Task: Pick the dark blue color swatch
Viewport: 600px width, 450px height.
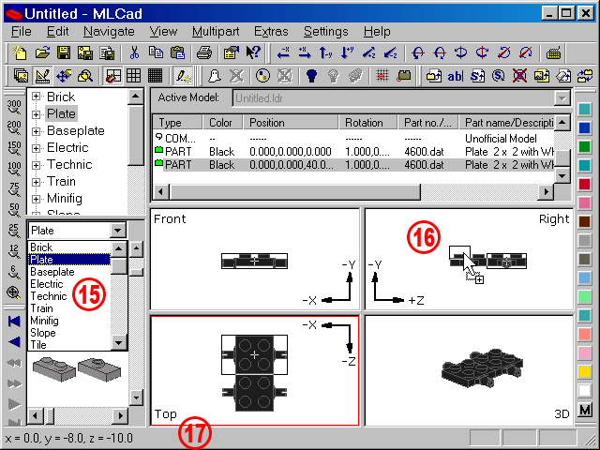Action: coord(585,127)
